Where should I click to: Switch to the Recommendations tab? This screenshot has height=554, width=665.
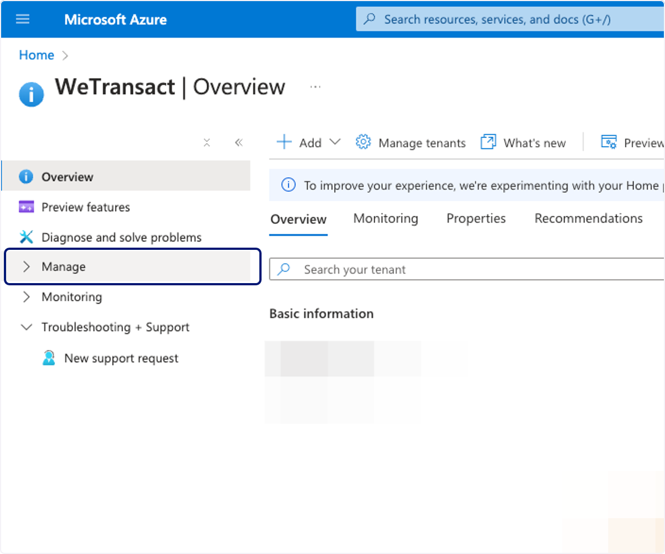pyautogui.click(x=589, y=219)
